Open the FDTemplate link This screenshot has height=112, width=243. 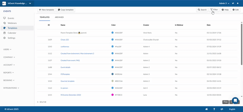coord(65,74)
